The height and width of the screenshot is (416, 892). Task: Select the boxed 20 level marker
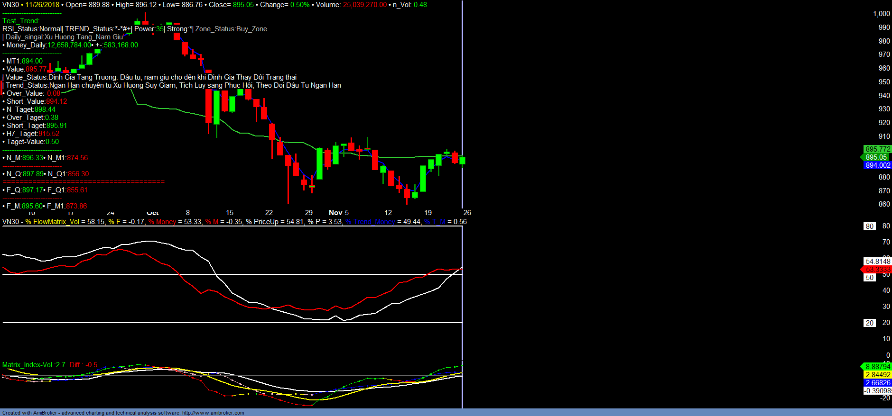point(869,323)
